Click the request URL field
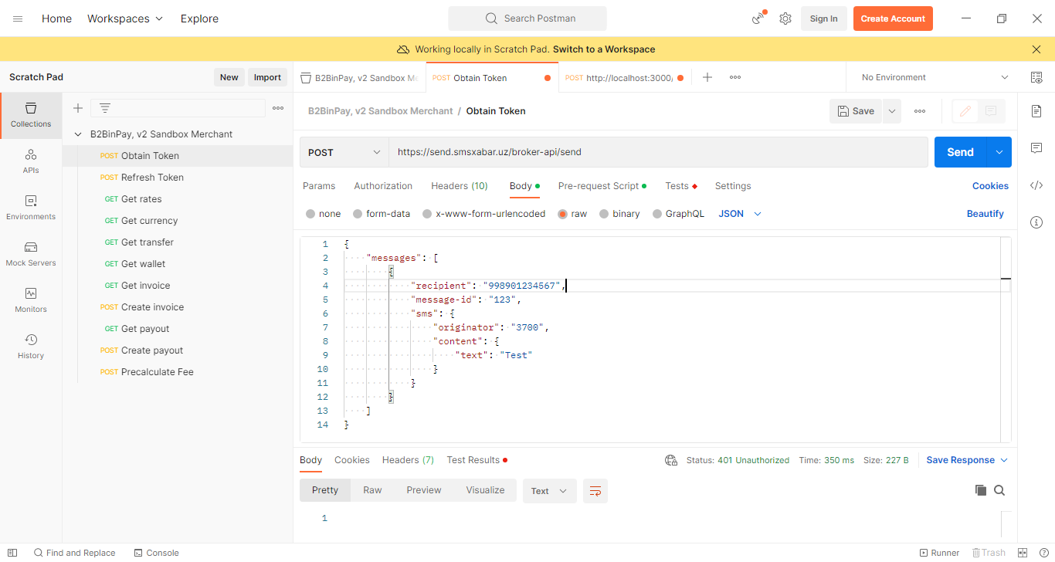Viewport: 1055px width, 562px height. click(658, 152)
